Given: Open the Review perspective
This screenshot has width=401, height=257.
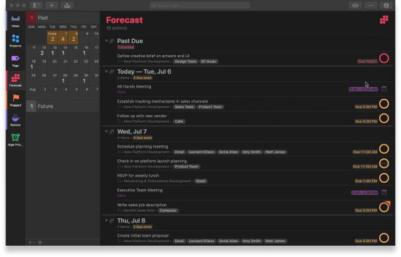Looking at the screenshot, I should (x=16, y=120).
